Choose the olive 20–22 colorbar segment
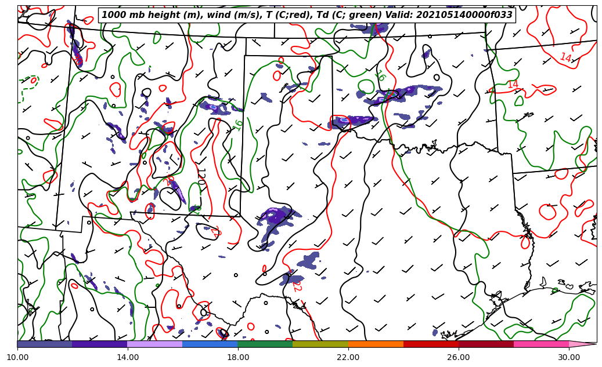 point(320,344)
